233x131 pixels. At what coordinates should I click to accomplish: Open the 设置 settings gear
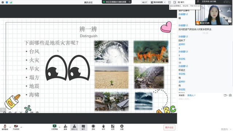[122, 127]
